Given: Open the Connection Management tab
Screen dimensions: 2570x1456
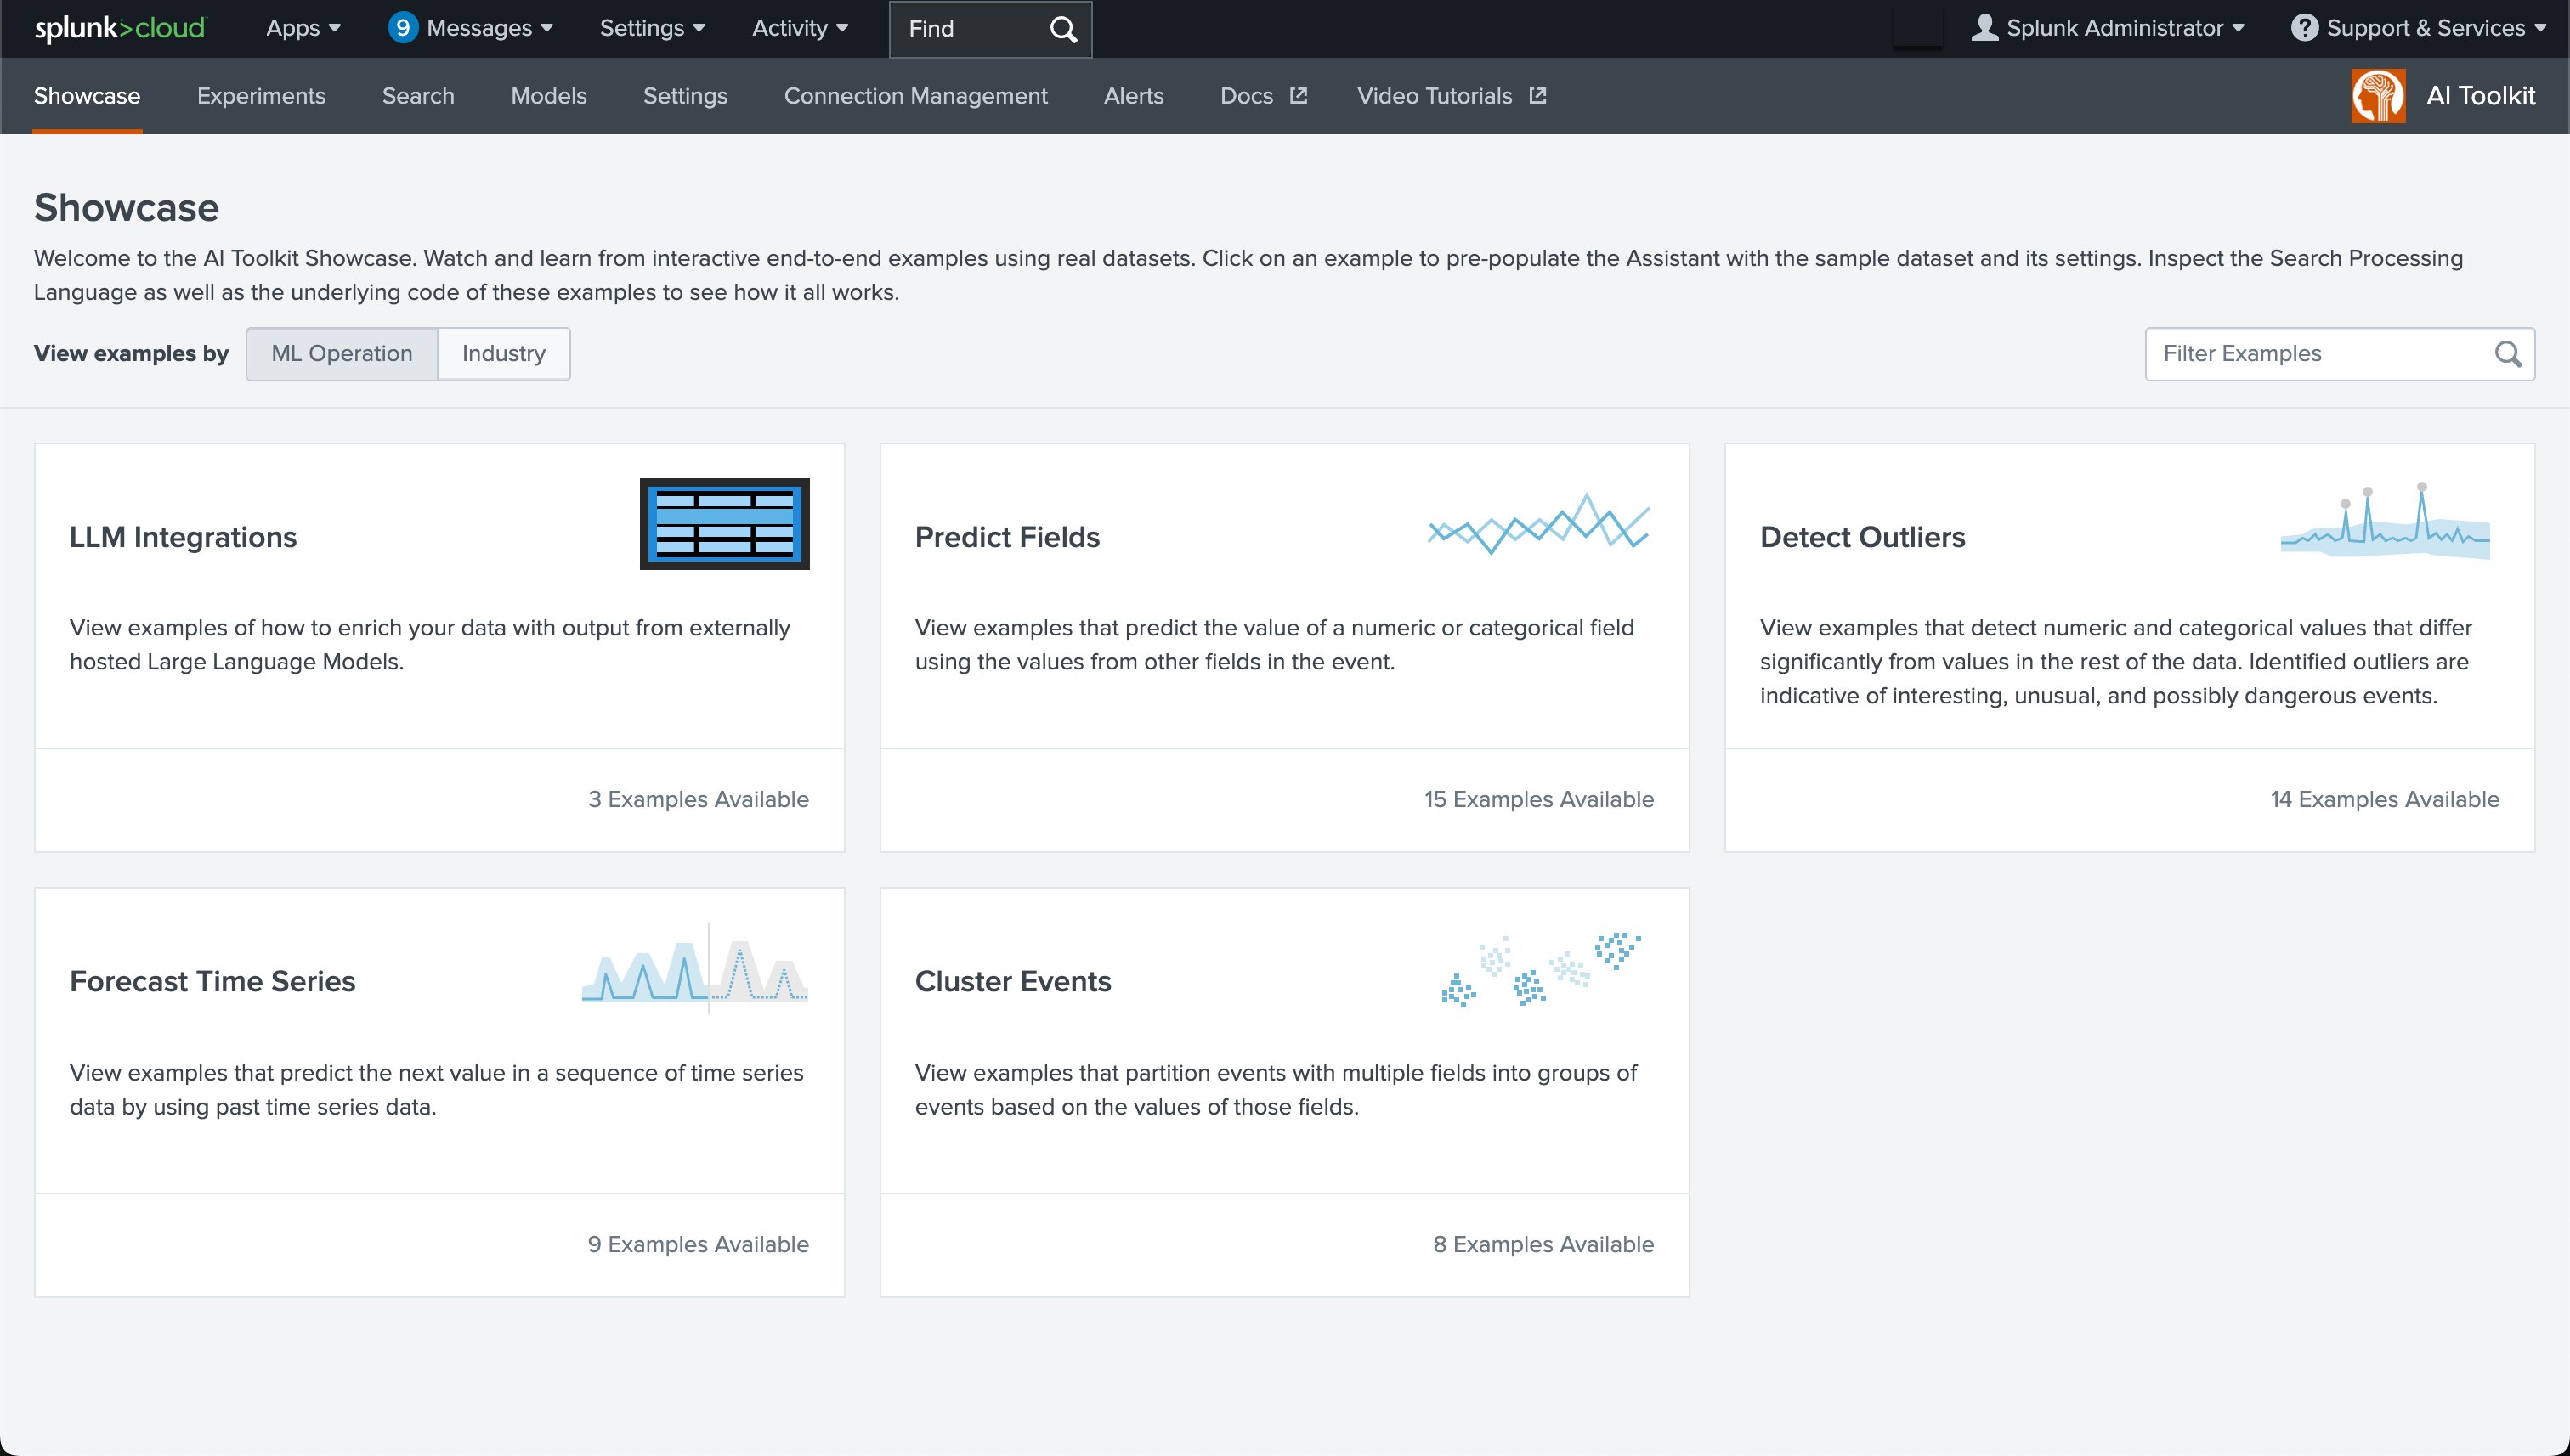Looking at the screenshot, I should pos(915,96).
